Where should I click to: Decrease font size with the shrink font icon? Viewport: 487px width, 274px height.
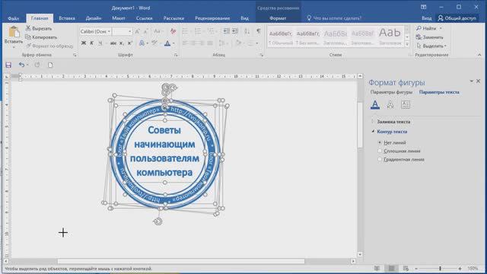(x=146, y=31)
